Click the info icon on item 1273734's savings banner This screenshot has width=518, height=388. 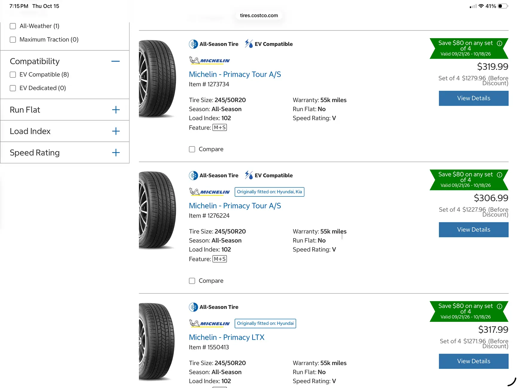(499, 43)
